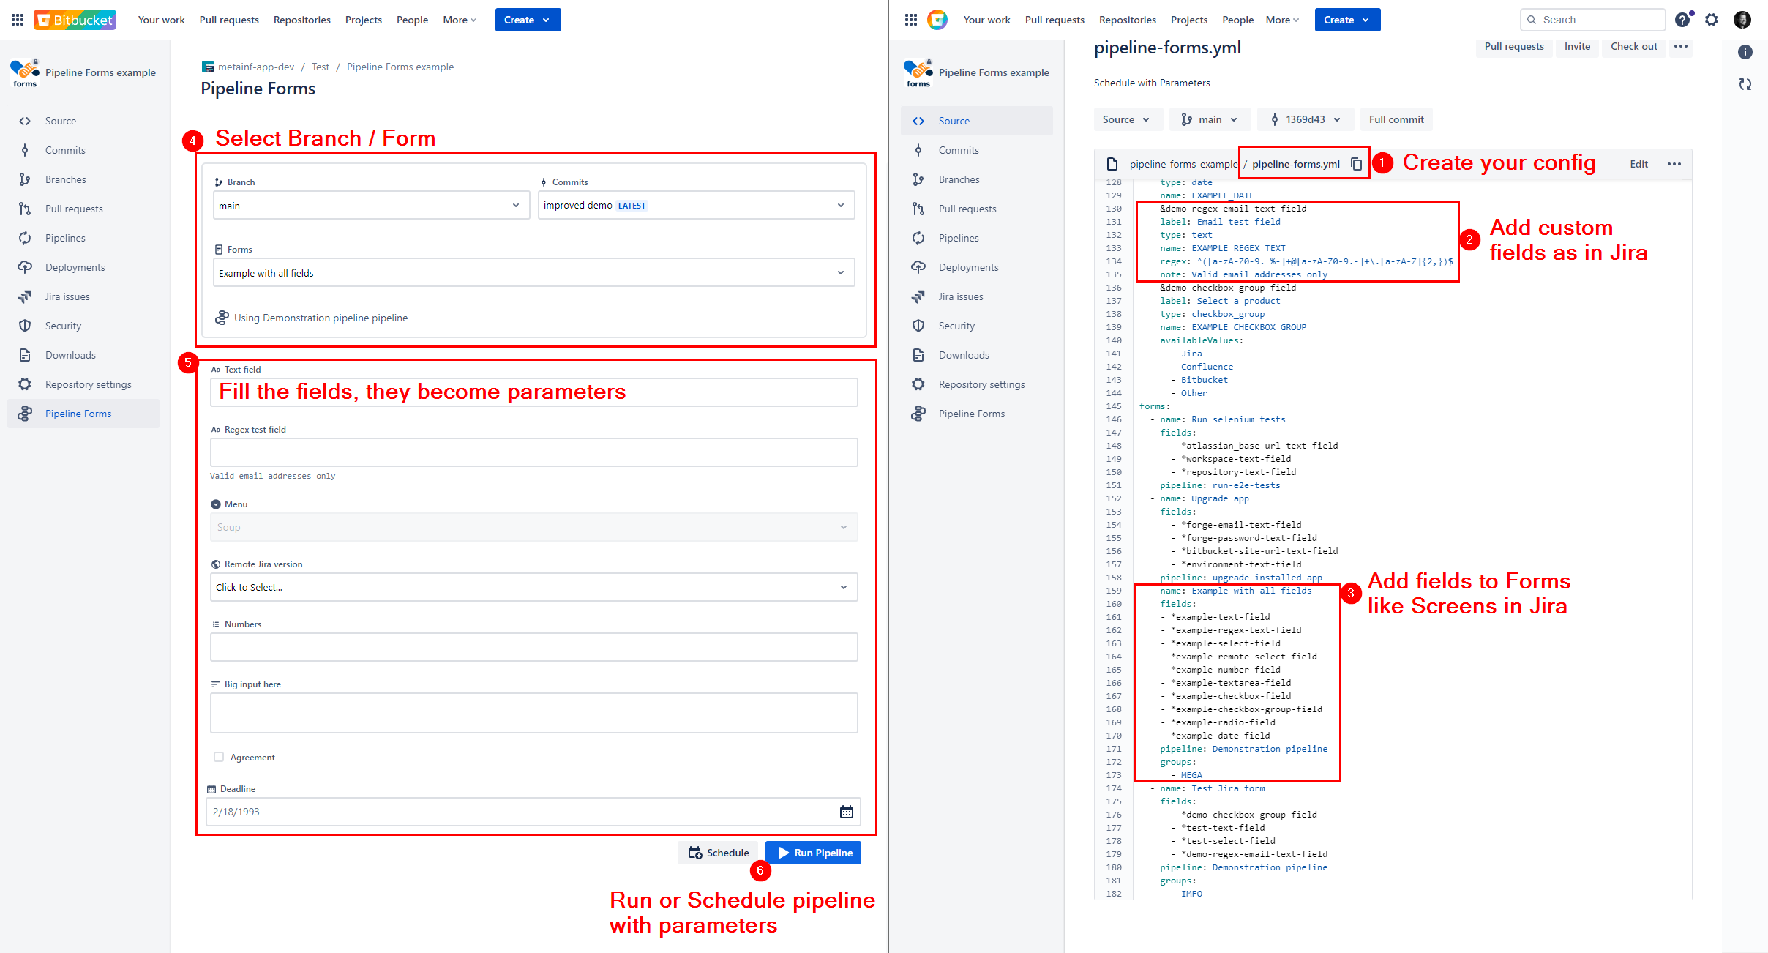Open the Forms dropdown selector
The width and height of the screenshot is (1768, 953).
[x=533, y=273]
